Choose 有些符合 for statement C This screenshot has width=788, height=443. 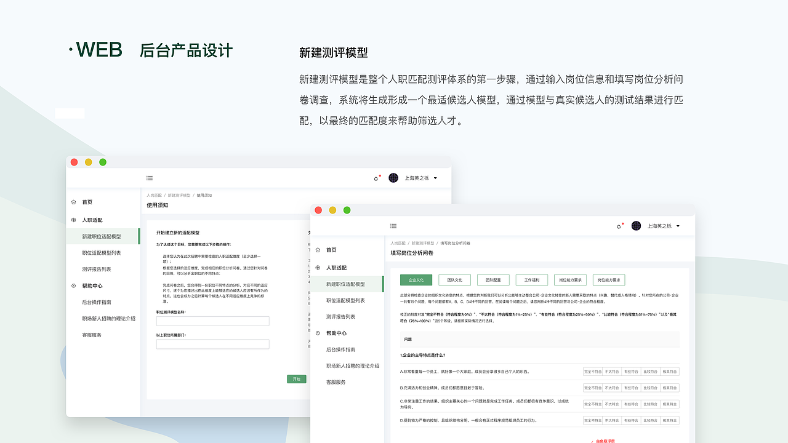click(x=632, y=404)
